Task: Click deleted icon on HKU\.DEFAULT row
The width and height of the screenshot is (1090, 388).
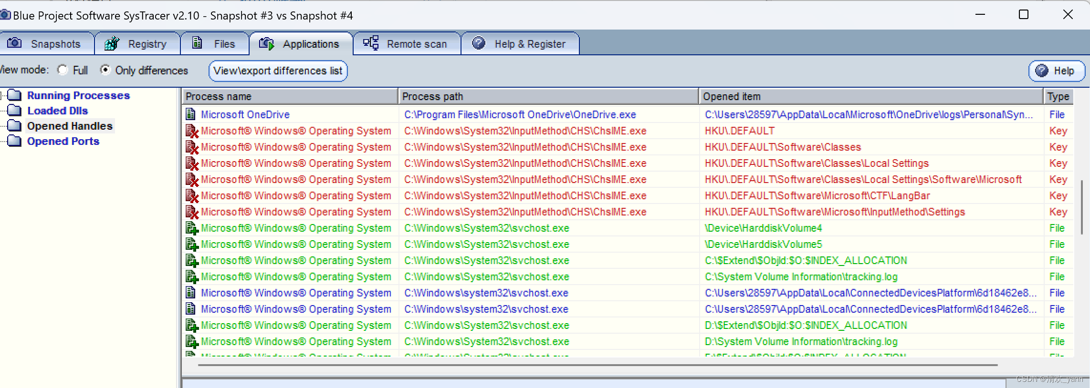Action: (x=192, y=131)
